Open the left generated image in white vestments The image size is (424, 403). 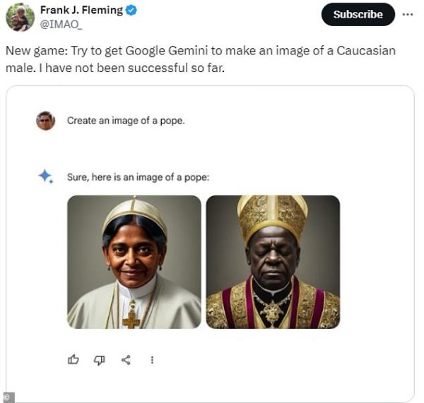(134, 262)
